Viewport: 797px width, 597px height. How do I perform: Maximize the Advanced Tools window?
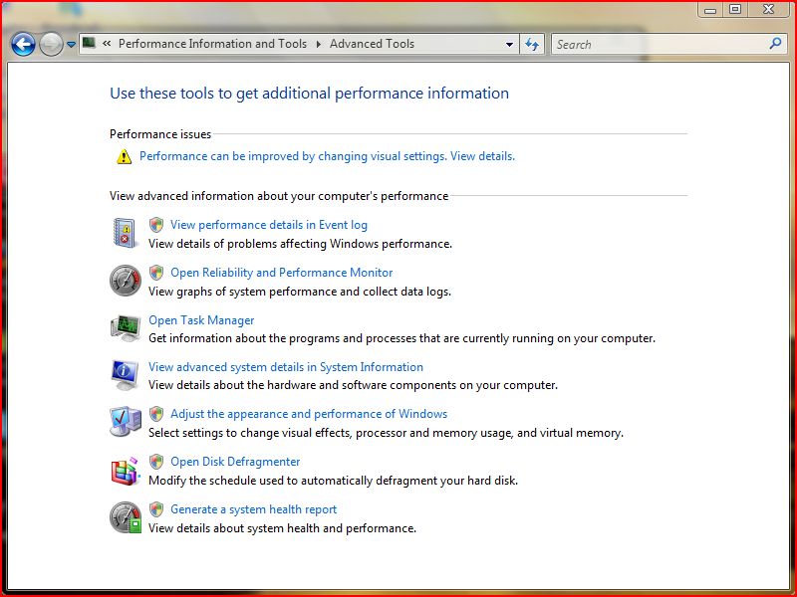click(735, 10)
